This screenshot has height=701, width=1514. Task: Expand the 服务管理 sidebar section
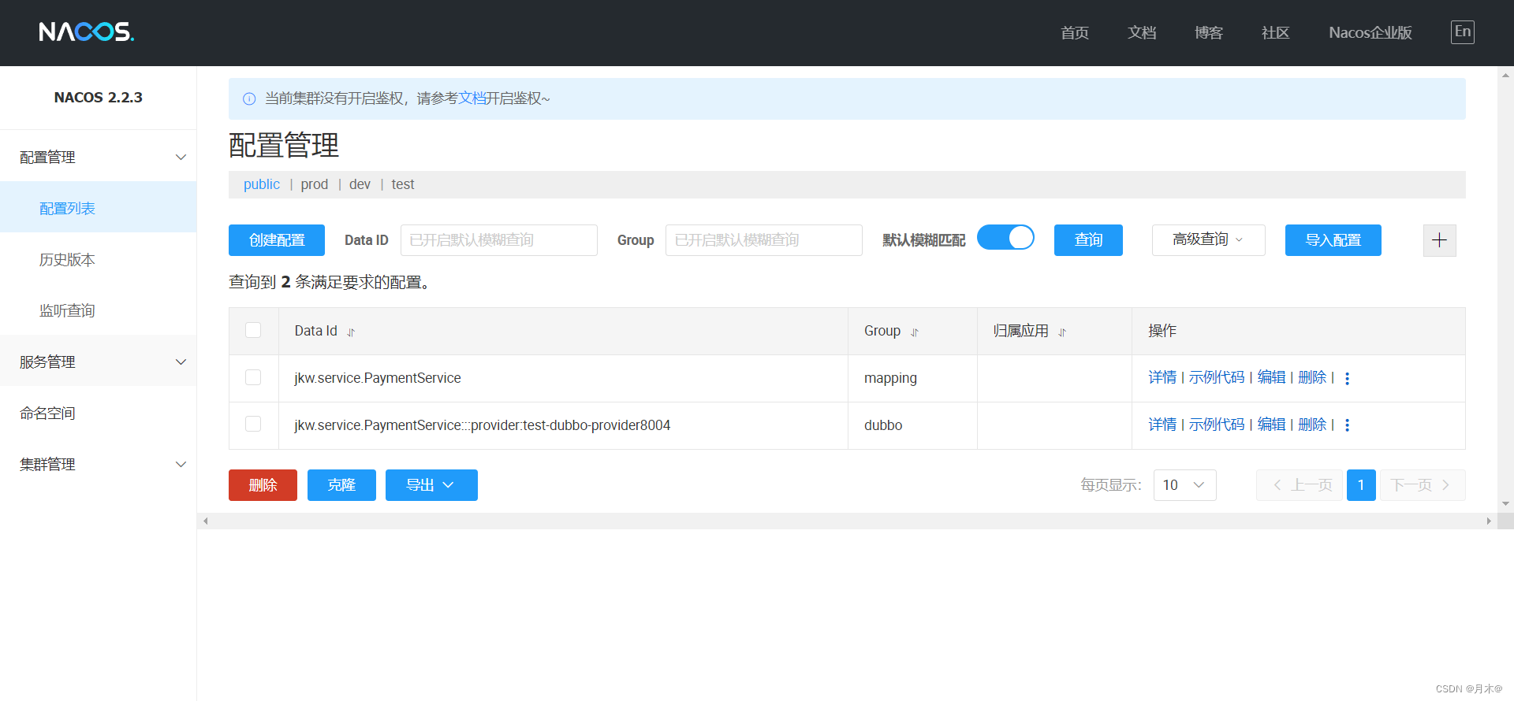[x=99, y=362]
